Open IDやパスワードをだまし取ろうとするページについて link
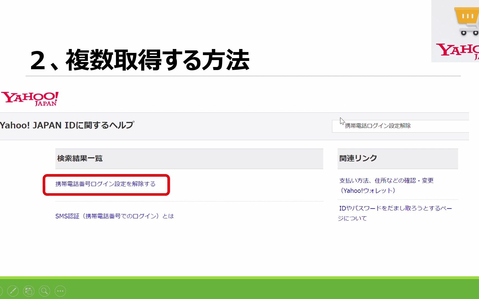 coord(395,213)
